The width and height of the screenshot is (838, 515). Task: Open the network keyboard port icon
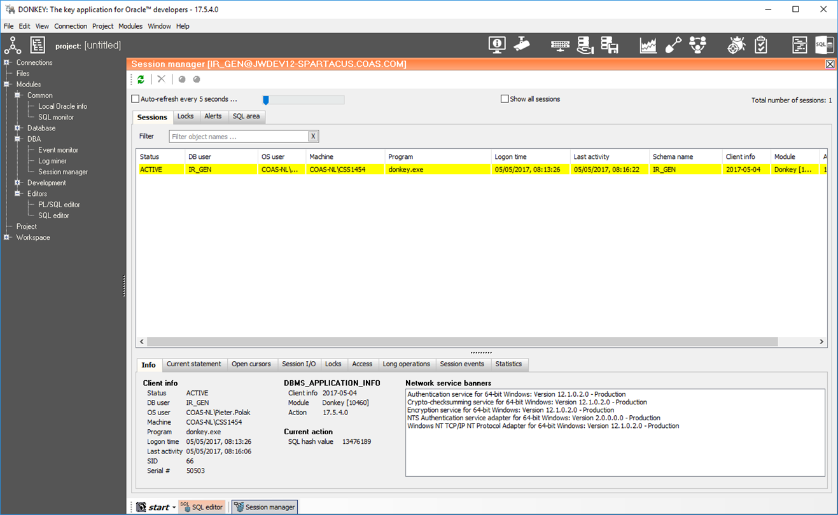pyautogui.click(x=560, y=45)
